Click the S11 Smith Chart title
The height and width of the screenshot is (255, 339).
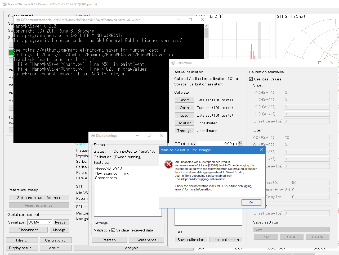coord(291,16)
